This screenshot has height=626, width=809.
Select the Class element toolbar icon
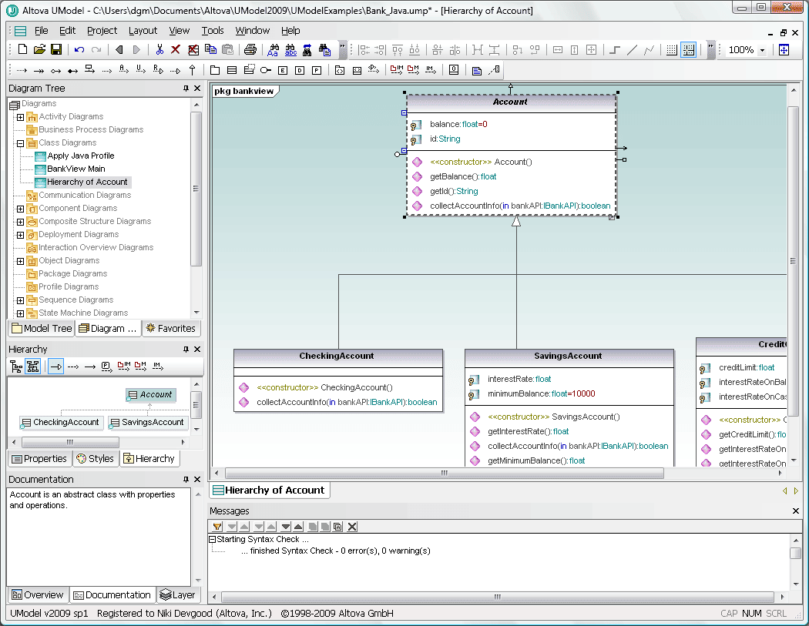[x=232, y=69]
